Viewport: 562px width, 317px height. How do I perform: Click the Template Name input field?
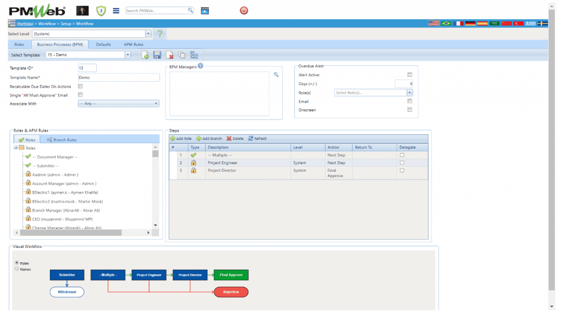pyautogui.click(x=119, y=77)
